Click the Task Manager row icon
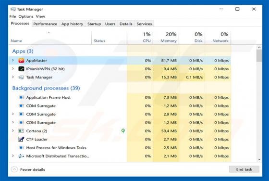This screenshot has width=269, height=181. pos(21,78)
